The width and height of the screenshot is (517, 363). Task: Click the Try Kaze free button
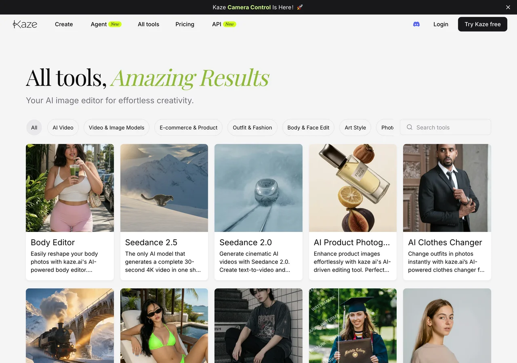click(x=483, y=24)
